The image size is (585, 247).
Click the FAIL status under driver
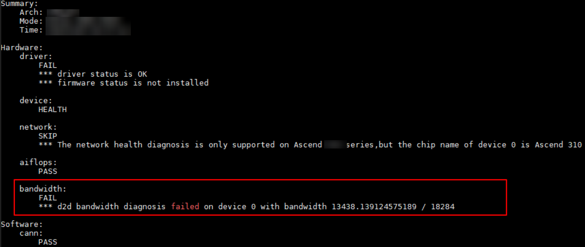48,65
